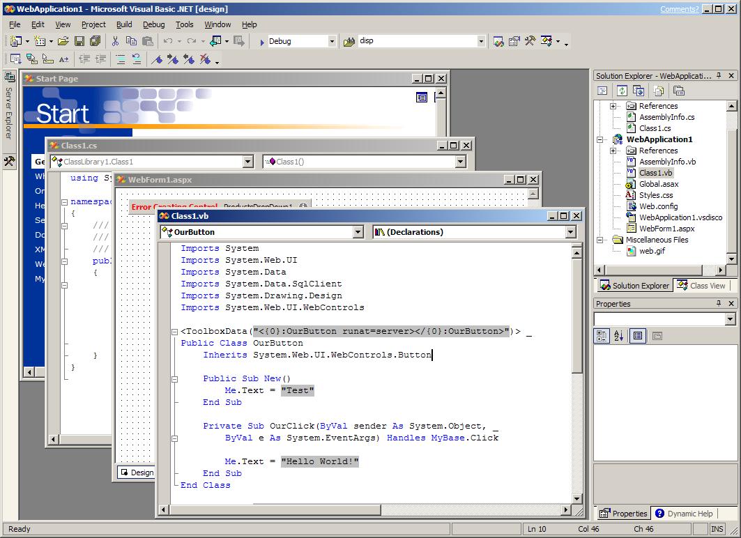Click the Cut scissors icon

coord(115,42)
